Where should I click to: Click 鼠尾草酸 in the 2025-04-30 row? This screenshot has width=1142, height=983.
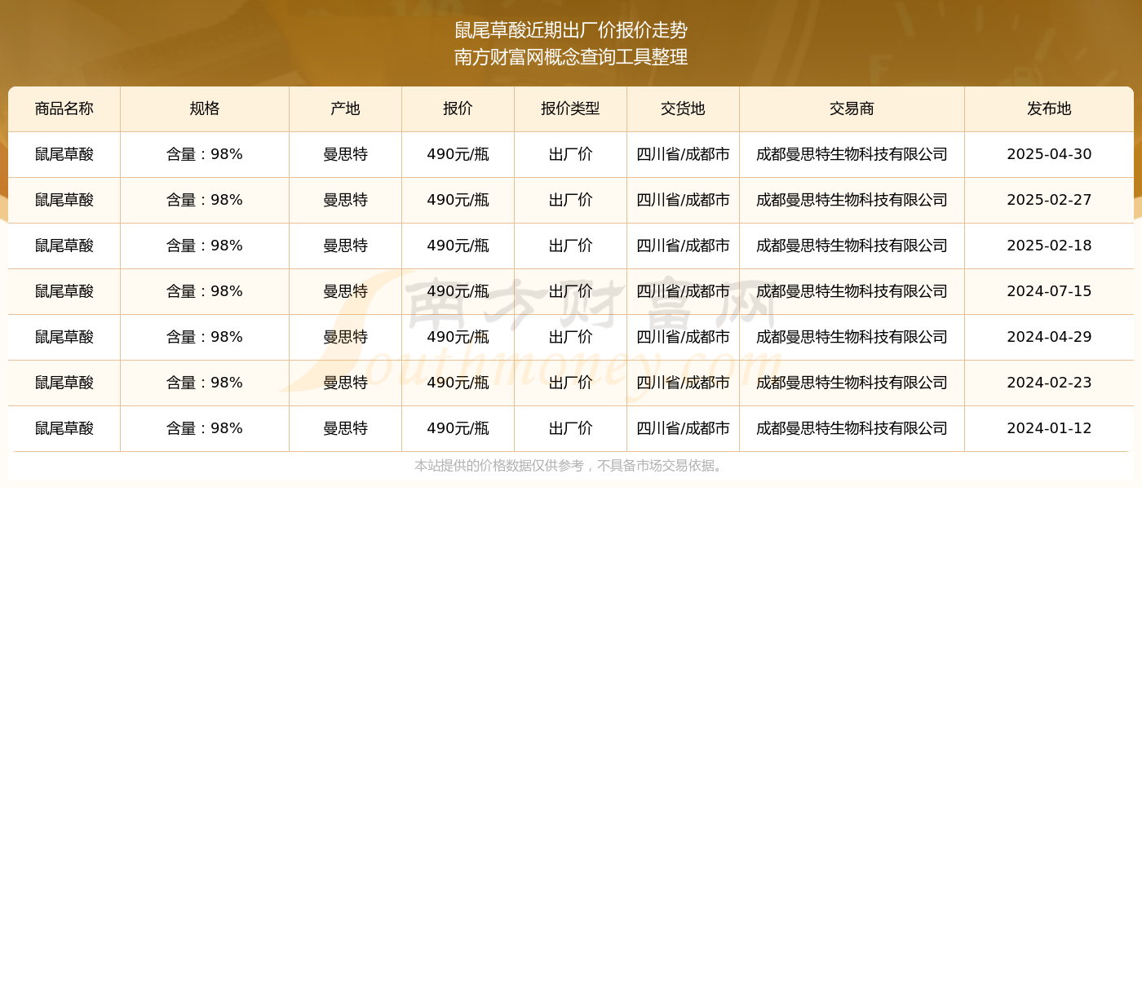click(64, 154)
